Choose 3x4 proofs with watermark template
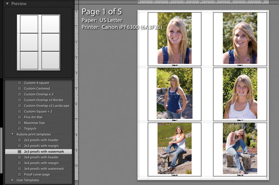Image resolution: width=279 pixels, height=185 pixels. tap(44, 169)
